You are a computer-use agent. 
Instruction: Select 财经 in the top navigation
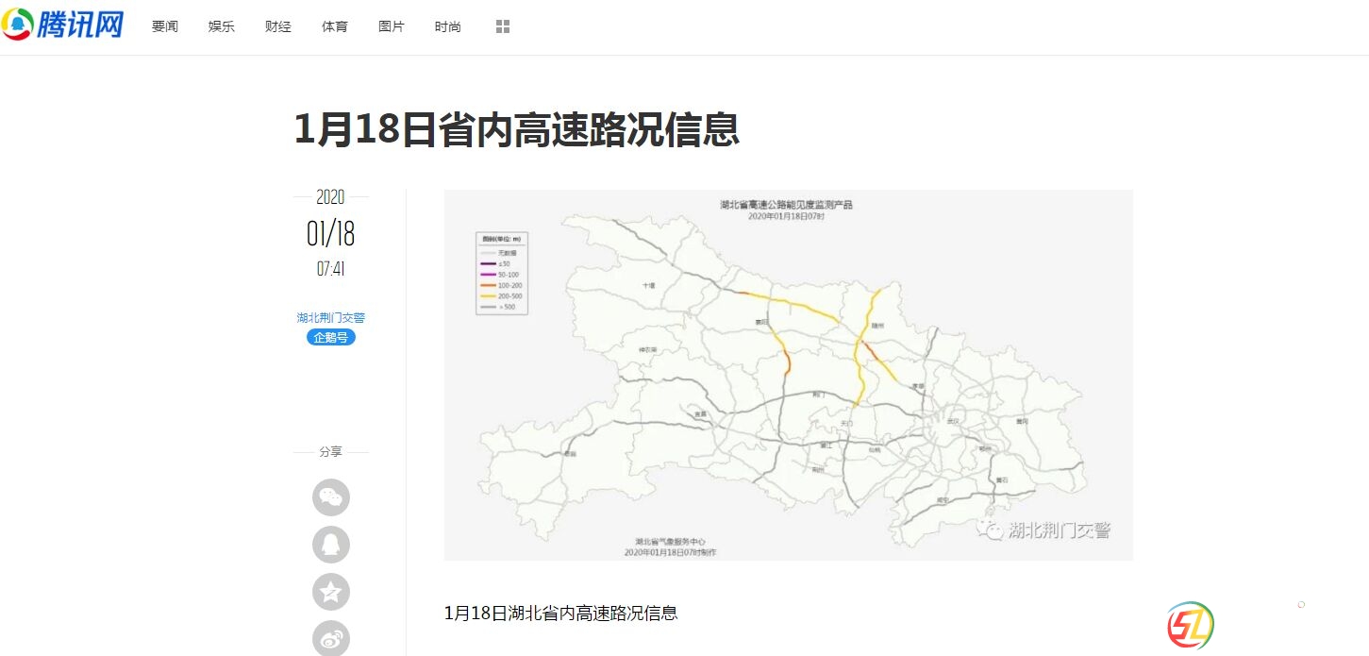point(278,27)
